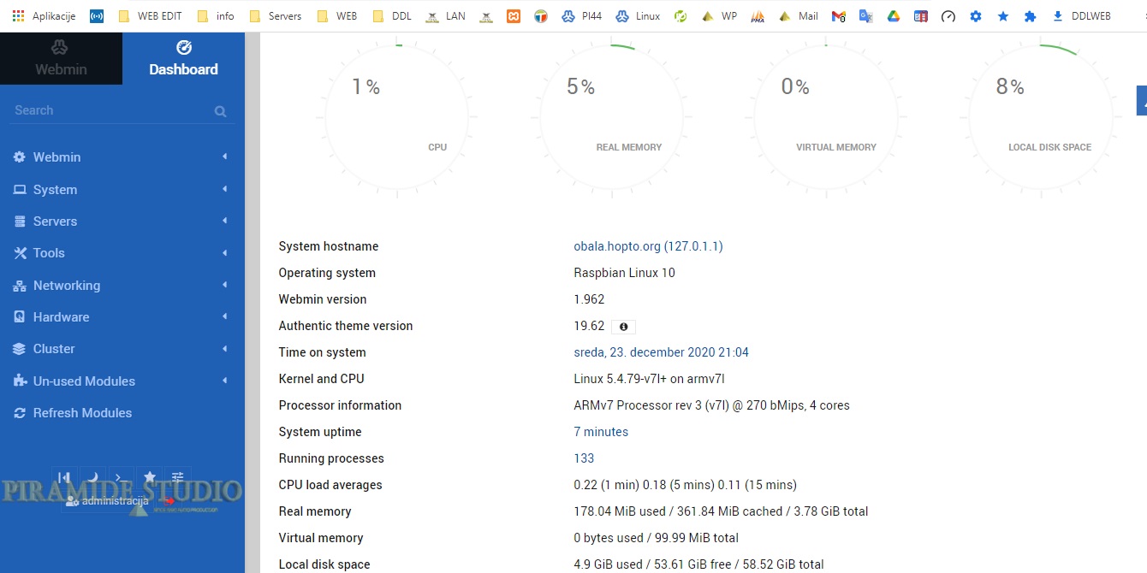
Task: Collapse the sidebar with the bottom arrow-bar icon
Action: coord(63,477)
